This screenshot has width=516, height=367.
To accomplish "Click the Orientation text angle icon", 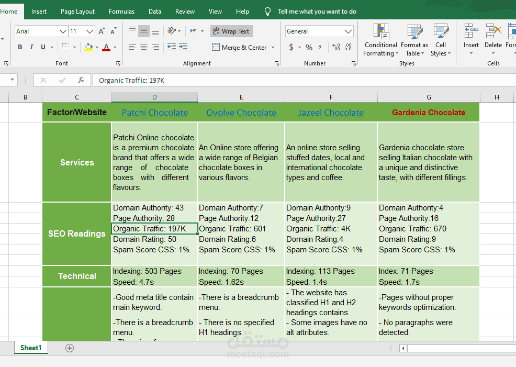I will [172, 31].
